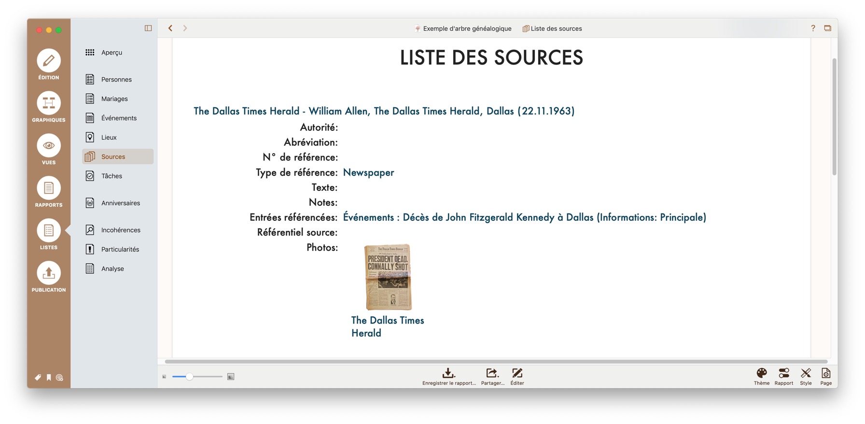The image size is (865, 424).
Task: Select Incohérences list
Action: click(118, 230)
